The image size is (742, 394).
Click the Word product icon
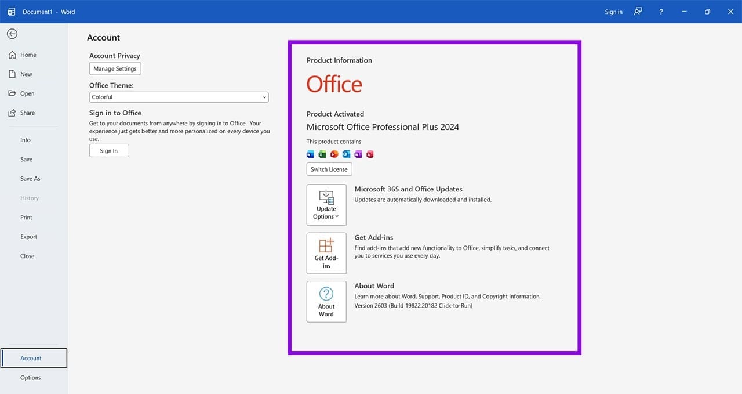point(310,154)
